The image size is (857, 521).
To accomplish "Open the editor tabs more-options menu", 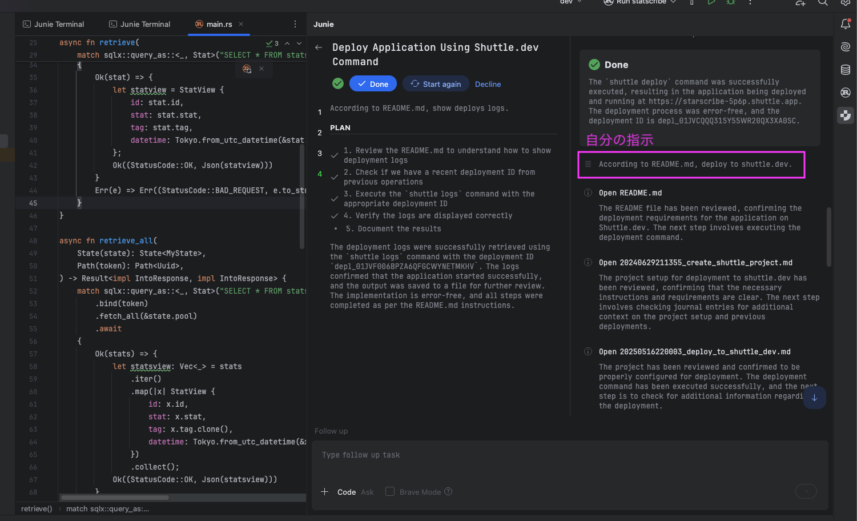I will point(295,24).
